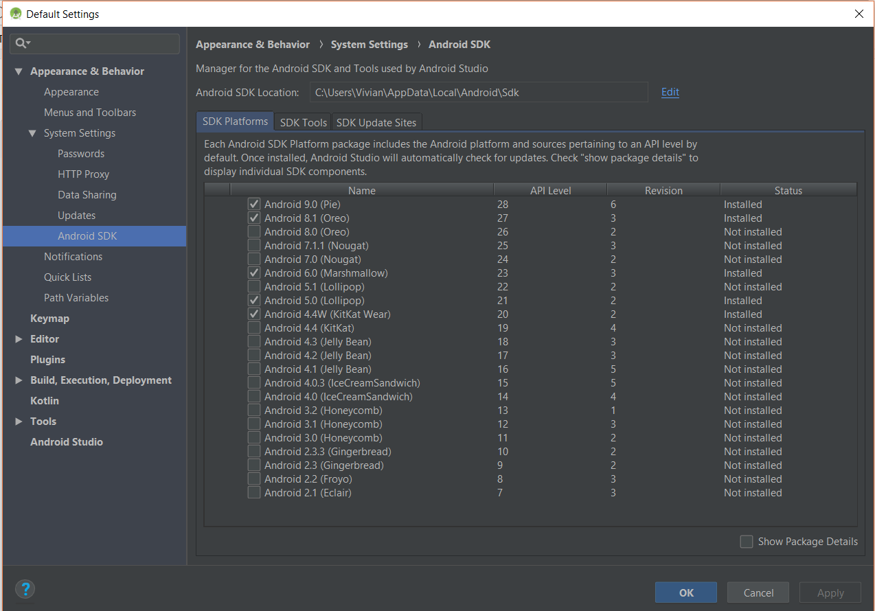Check Android 2.1 (Eclair) checkbox
The height and width of the screenshot is (611, 875).
254,492
